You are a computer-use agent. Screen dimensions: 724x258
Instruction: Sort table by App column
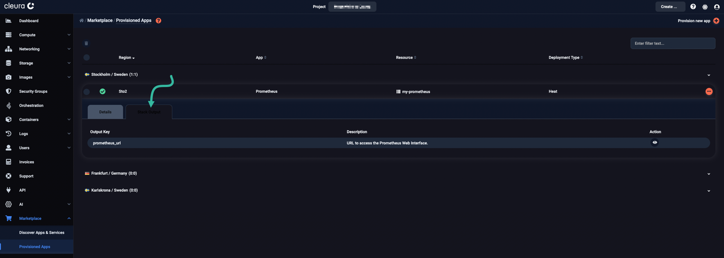pyautogui.click(x=261, y=58)
